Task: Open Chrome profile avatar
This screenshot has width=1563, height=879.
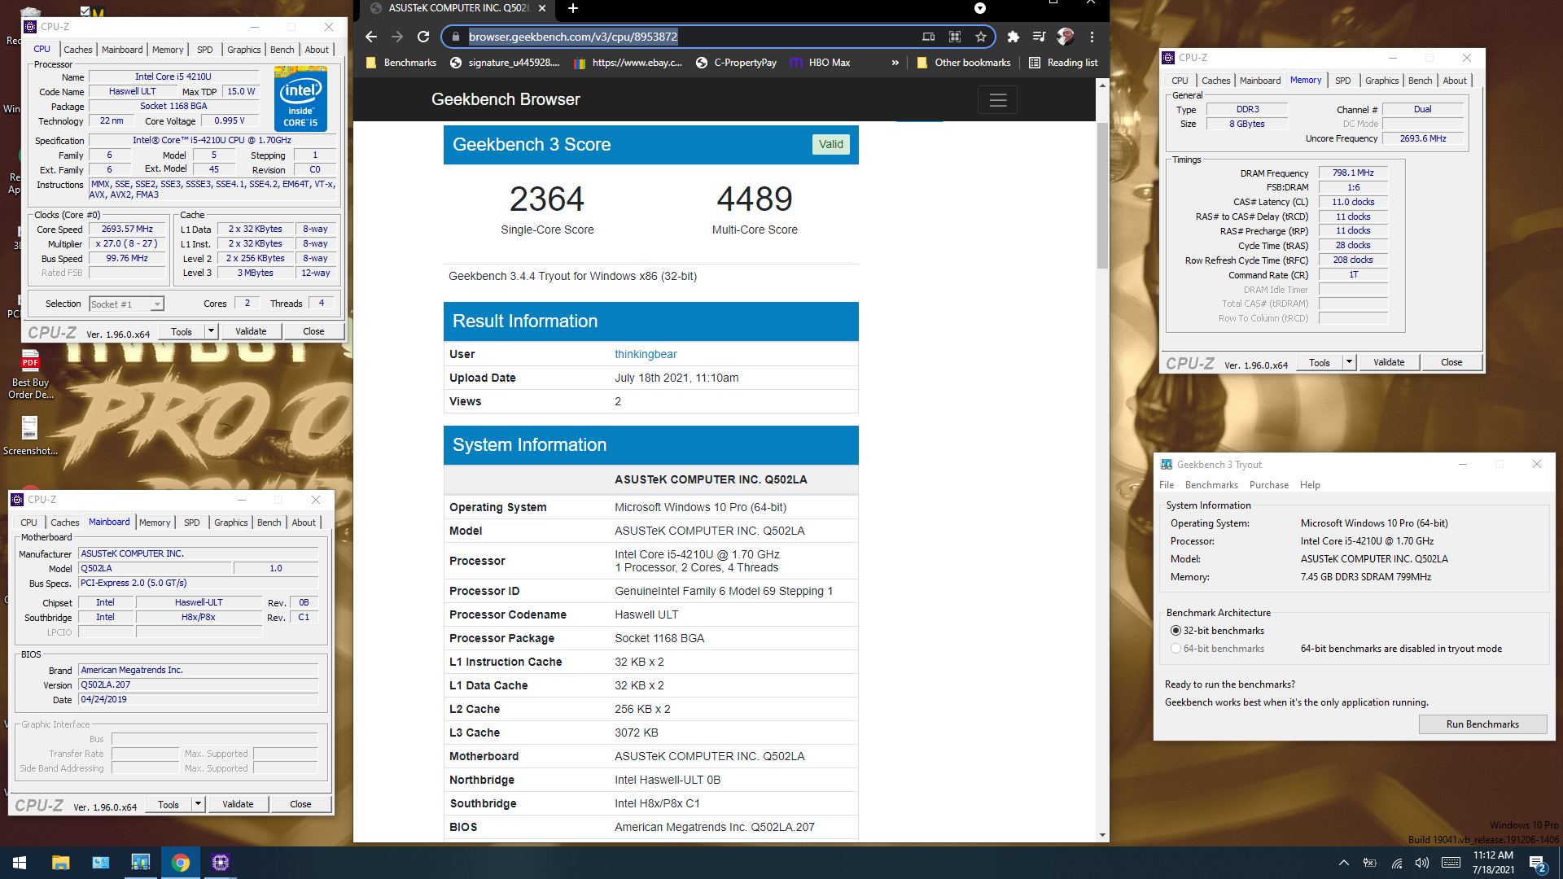Action: tap(1065, 37)
